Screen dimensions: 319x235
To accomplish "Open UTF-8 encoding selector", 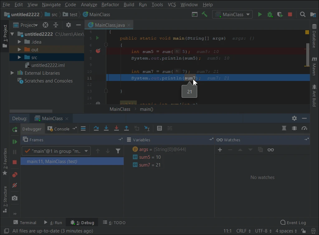I will (263, 231).
